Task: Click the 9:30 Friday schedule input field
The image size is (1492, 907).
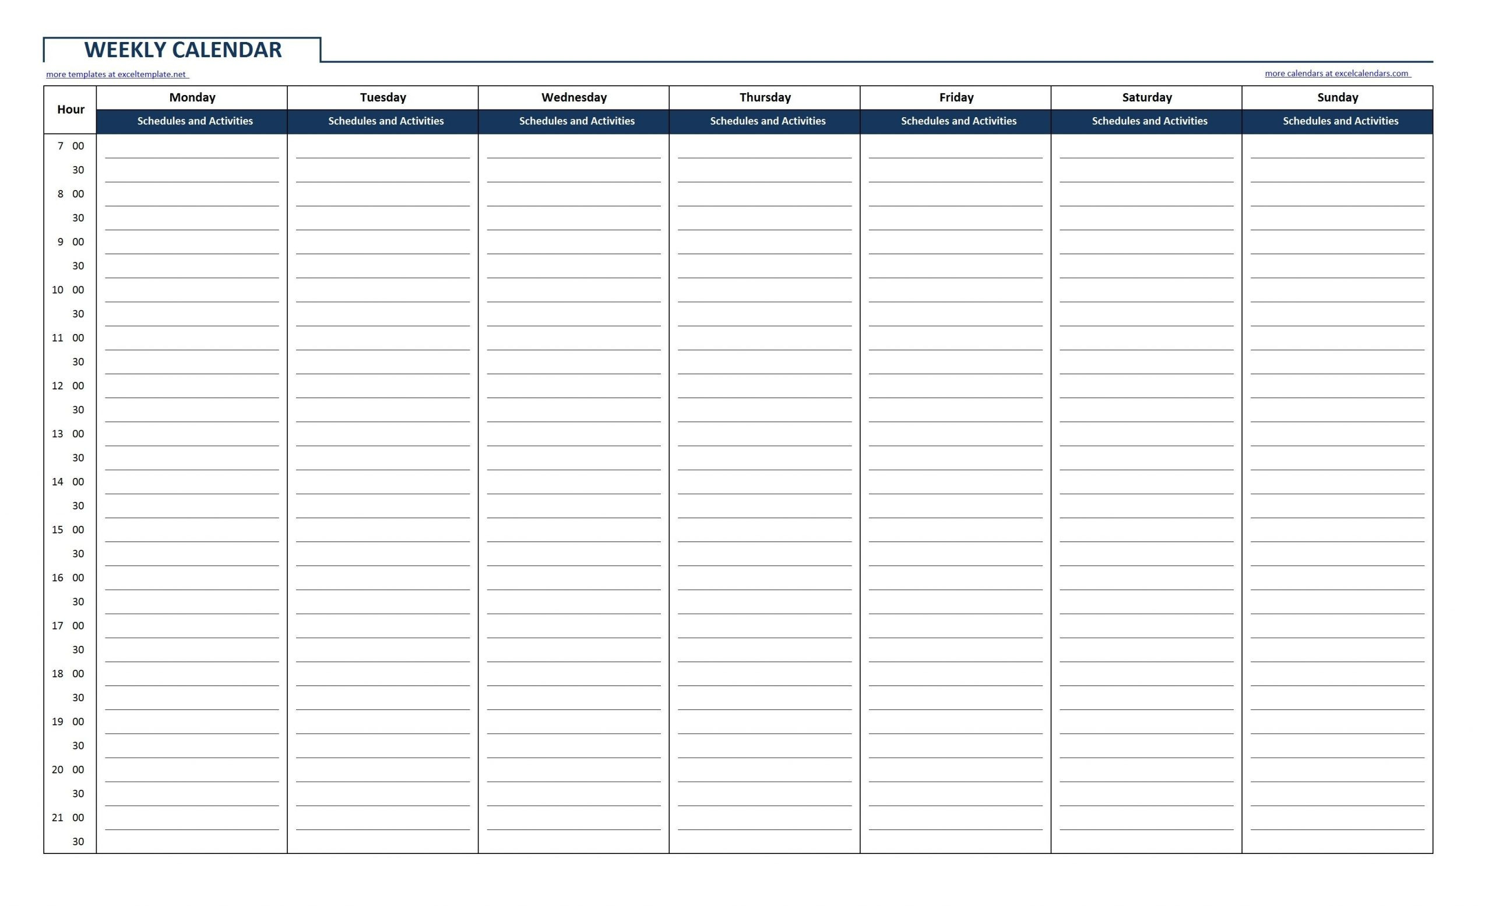Action: 959,270
